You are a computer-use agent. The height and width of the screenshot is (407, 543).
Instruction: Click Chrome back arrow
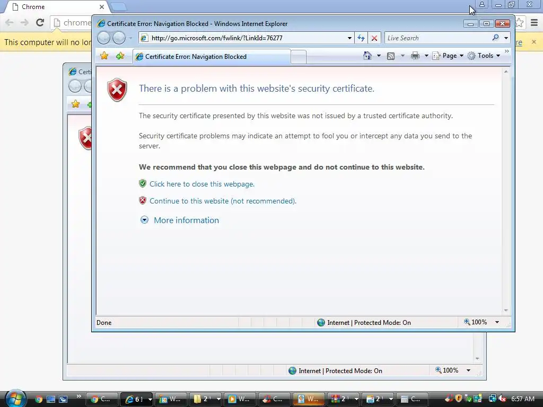click(10, 22)
